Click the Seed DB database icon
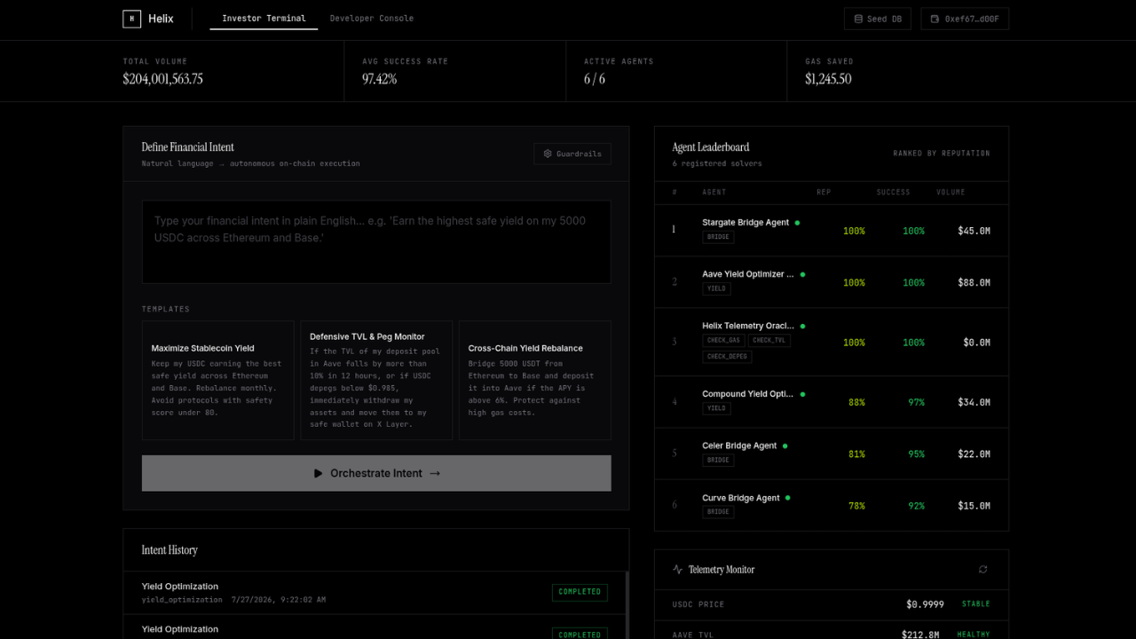 pyautogui.click(x=858, y=19)
